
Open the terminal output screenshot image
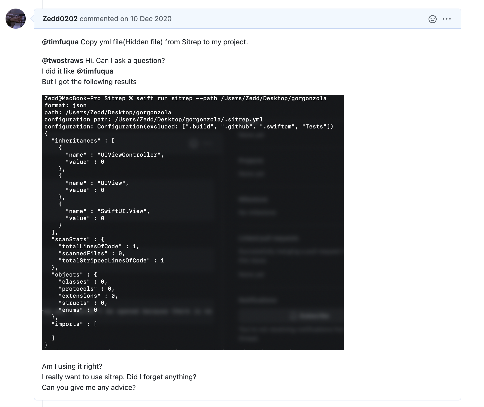point(193,222)
